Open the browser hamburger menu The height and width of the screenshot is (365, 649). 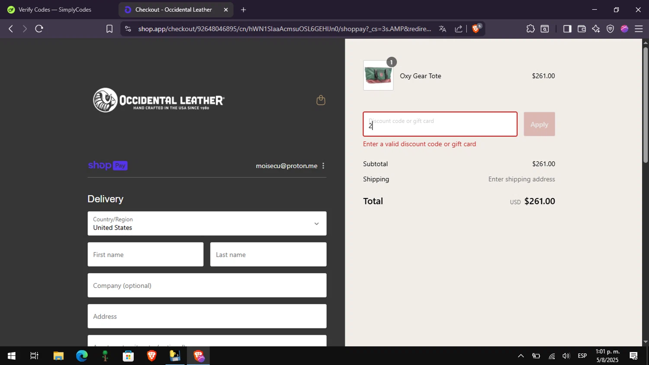tap(639, 29)
